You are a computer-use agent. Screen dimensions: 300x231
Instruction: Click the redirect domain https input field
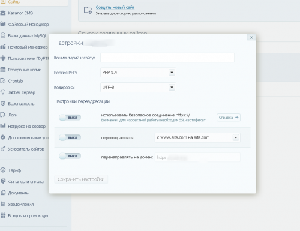click(197, 157)
